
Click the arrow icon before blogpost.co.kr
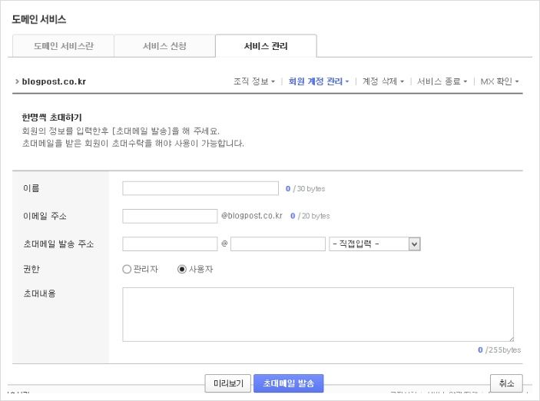17,81
